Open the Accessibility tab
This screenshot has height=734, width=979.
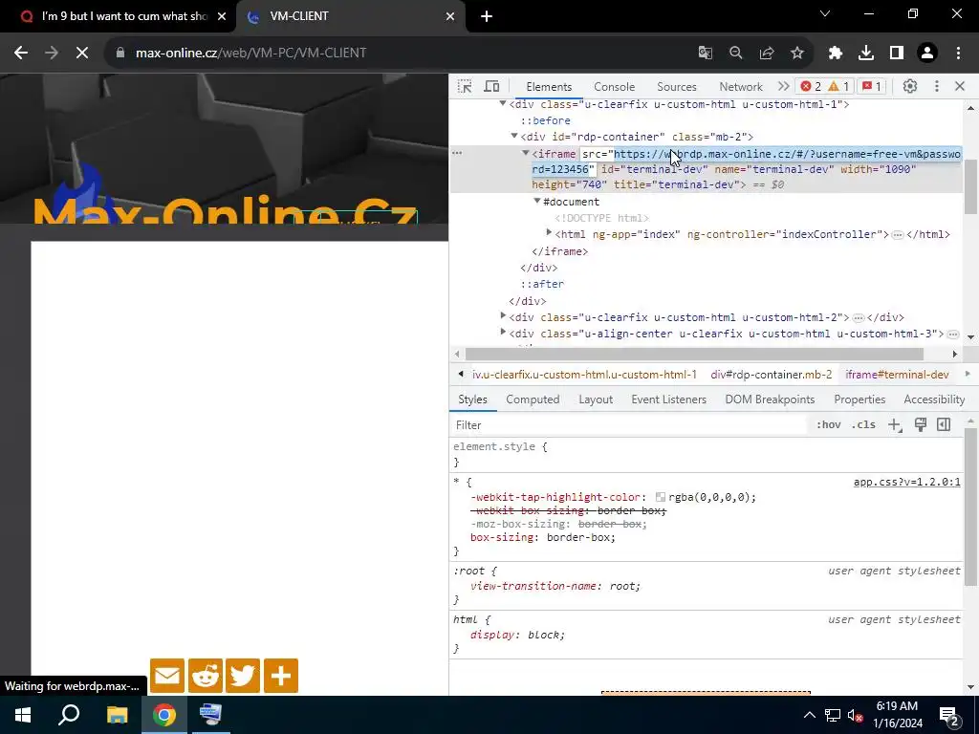(934, 399)
